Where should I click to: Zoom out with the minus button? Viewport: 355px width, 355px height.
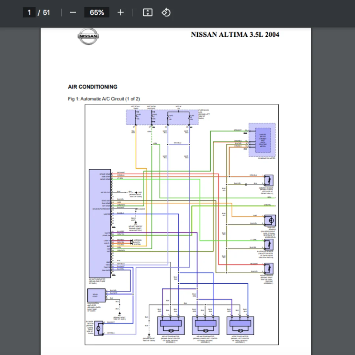[73, 12]
